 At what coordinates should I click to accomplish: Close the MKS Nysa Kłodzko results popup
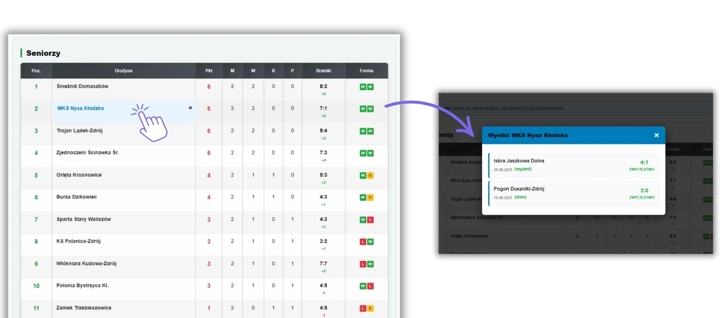657,135
